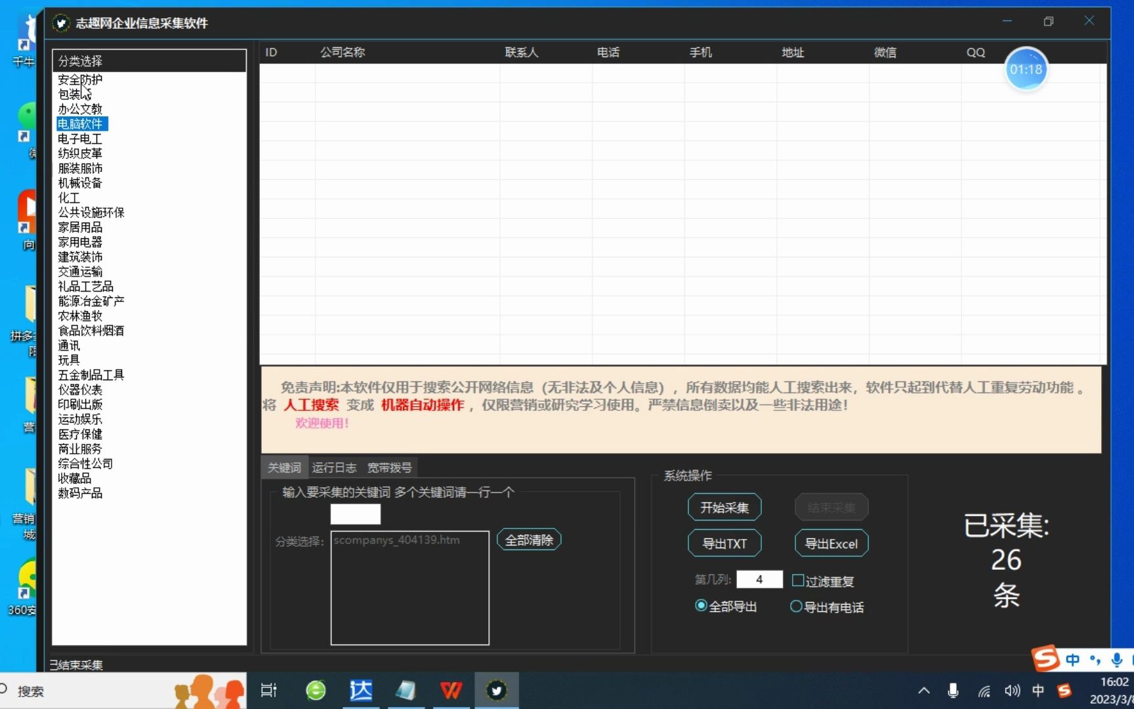Click the 公司名称 column header

click(x=343, y=53)
